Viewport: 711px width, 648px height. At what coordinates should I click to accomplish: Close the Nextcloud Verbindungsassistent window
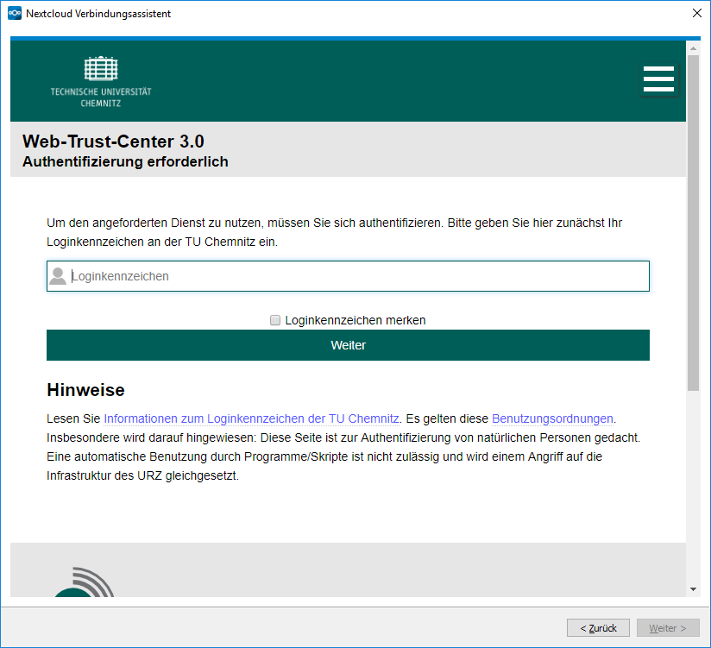(x=696, y=14)
